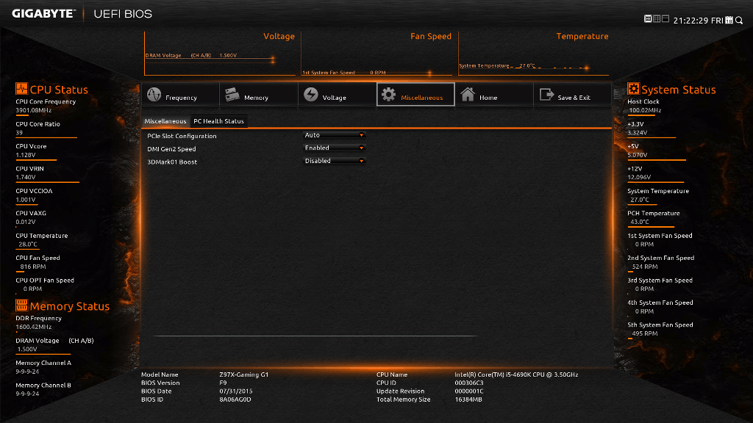753x423 pixels.
Task: Click the Voltage lightning bolt icon
Action: 311,94
